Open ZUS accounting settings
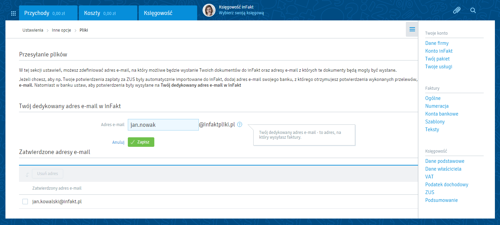The image size is (500, 225). [x=430, y=192]
